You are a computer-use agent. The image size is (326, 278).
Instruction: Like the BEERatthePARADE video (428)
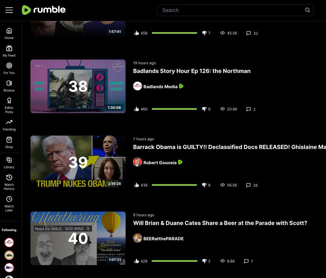pyautogui.click(x=137, y=261)
